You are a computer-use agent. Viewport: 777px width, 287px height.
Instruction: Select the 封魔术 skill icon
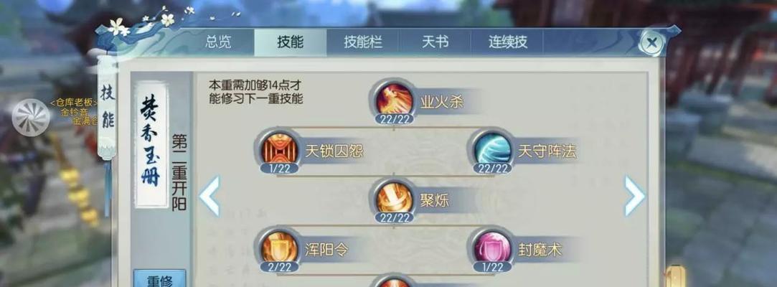pos(492,247)
